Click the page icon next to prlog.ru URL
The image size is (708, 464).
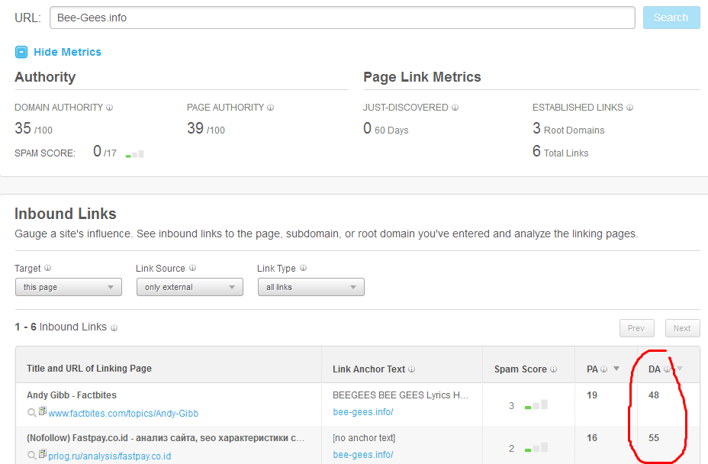43,454
